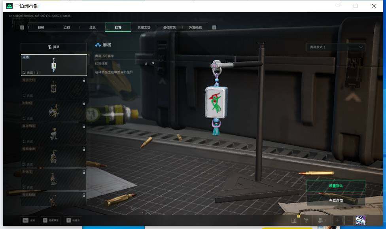Open the 枪械 tab
The image size is (386, 229).
[41, 27]
